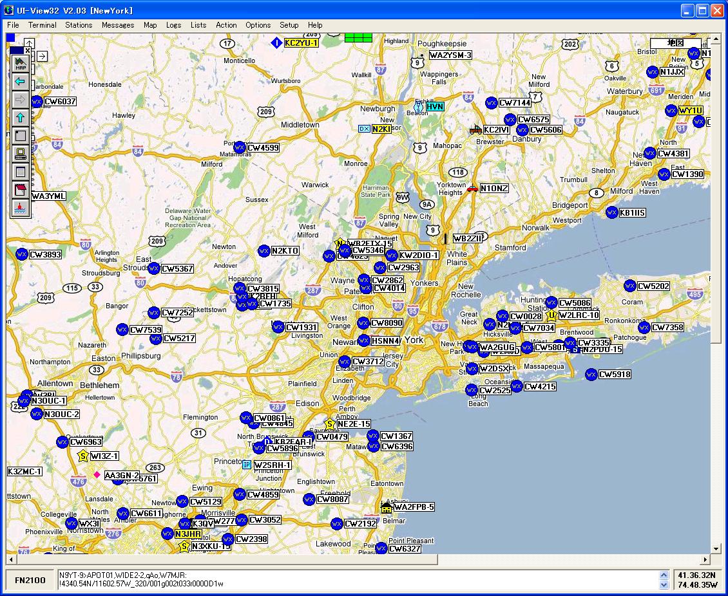
Task: Click the house icon beside WA2FPB-5
Action: 387,507
